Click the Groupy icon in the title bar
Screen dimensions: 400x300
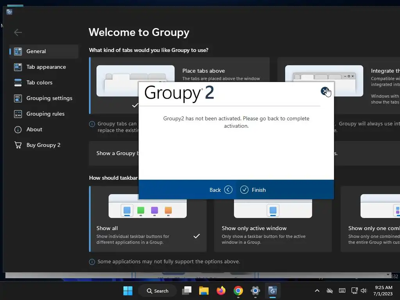tap(9, 12)
